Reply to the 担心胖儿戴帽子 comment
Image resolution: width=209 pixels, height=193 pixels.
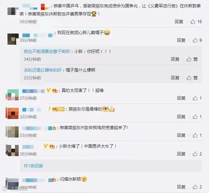[181, 40]
